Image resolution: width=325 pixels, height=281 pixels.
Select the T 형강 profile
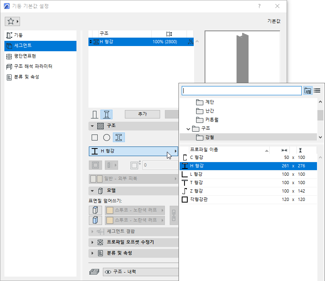[248, 183]
